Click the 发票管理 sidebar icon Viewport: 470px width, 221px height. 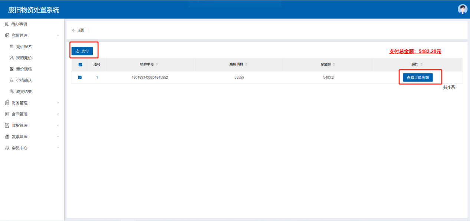coord(7,136)
